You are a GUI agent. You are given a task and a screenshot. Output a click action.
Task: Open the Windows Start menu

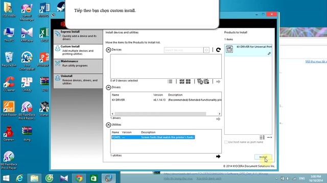coord(6,178)
